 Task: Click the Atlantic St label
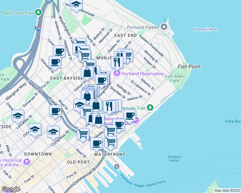[148, 84]
